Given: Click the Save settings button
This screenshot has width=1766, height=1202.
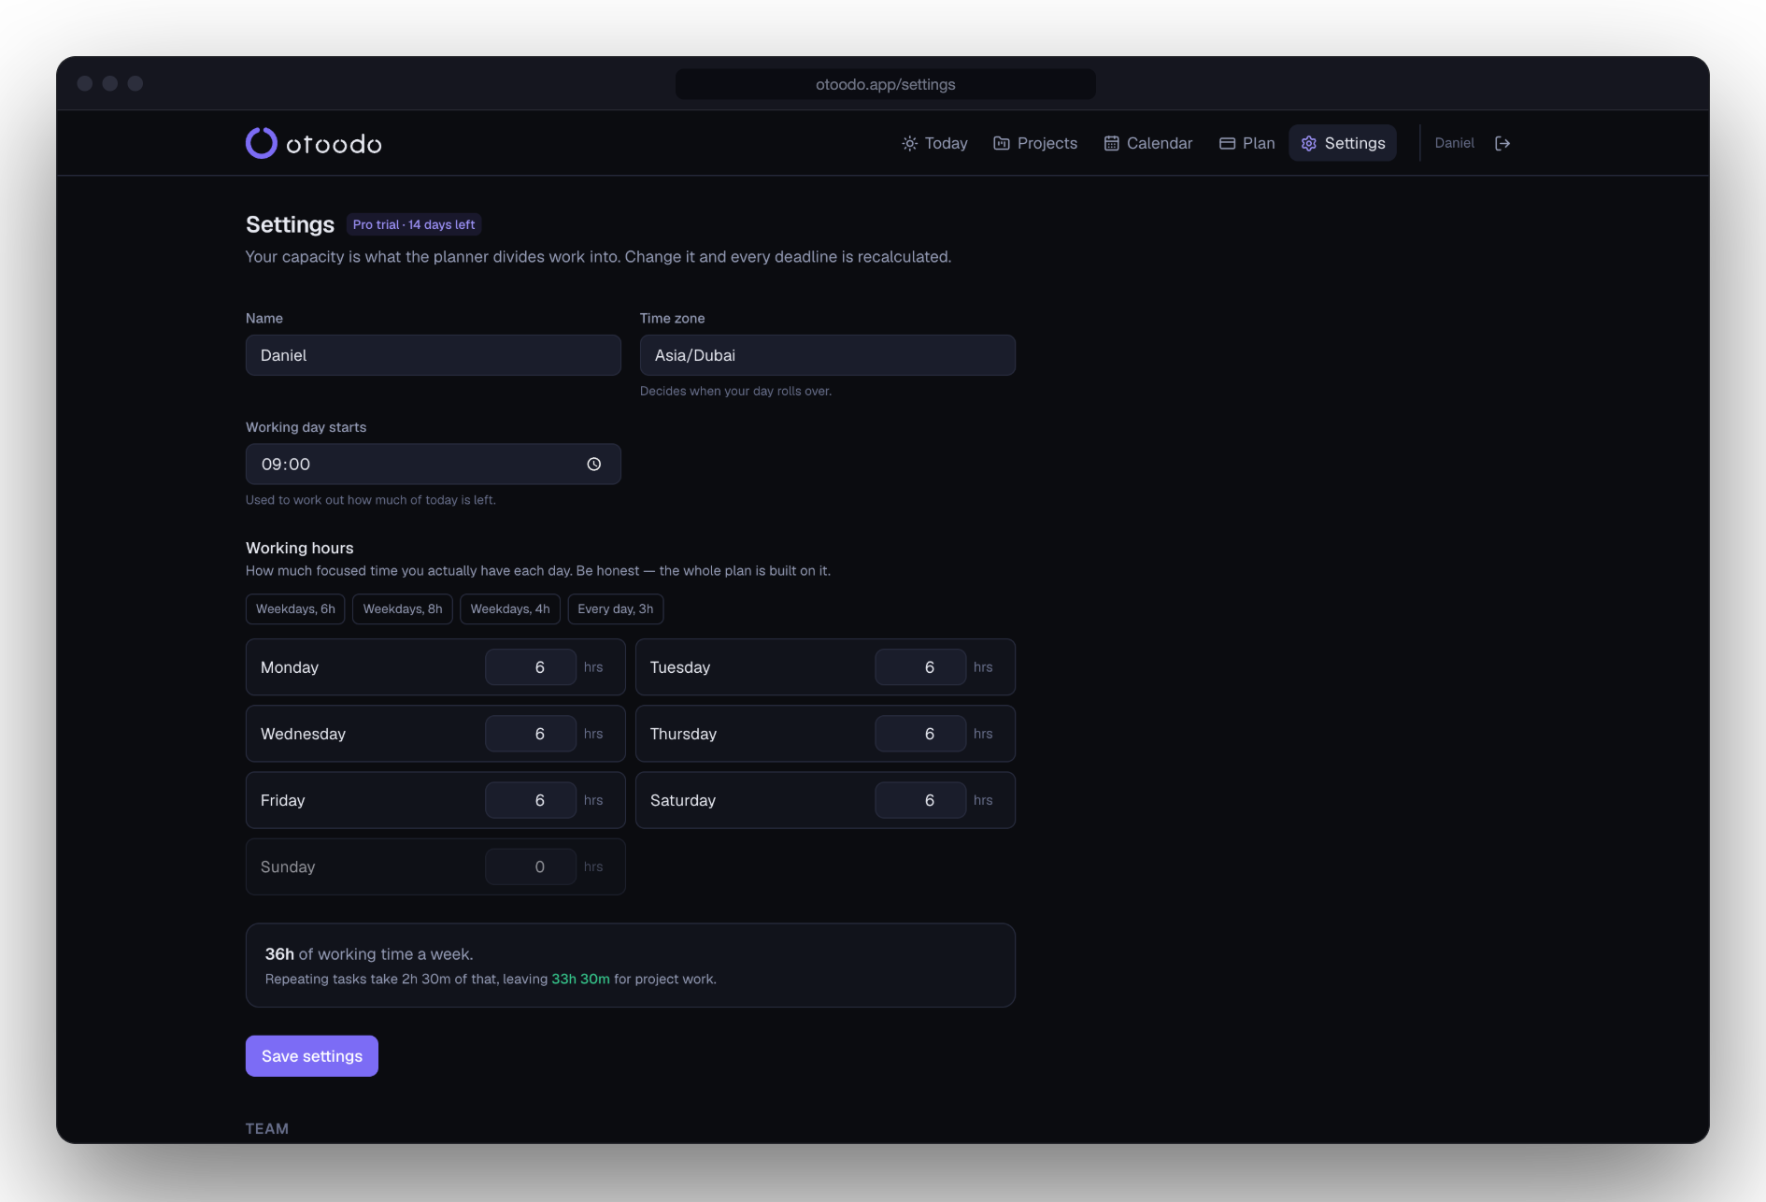Looking at the screenshot, I should (x=312, y=1056).
